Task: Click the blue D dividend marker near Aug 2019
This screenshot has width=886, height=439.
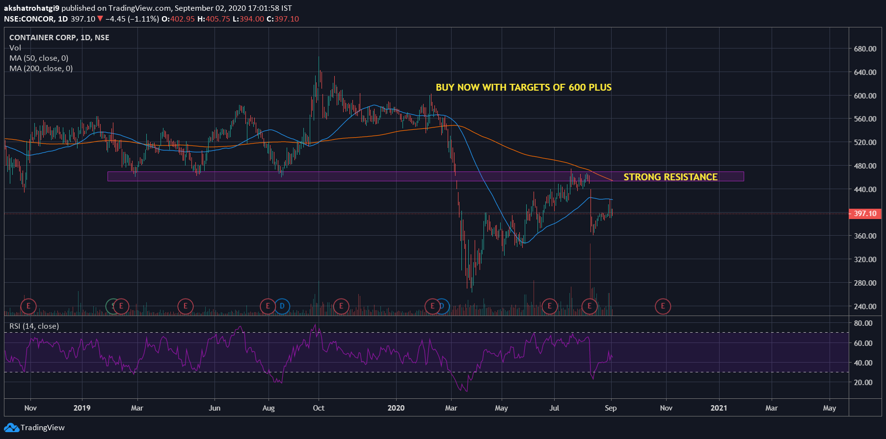Action: click(282, 306)
